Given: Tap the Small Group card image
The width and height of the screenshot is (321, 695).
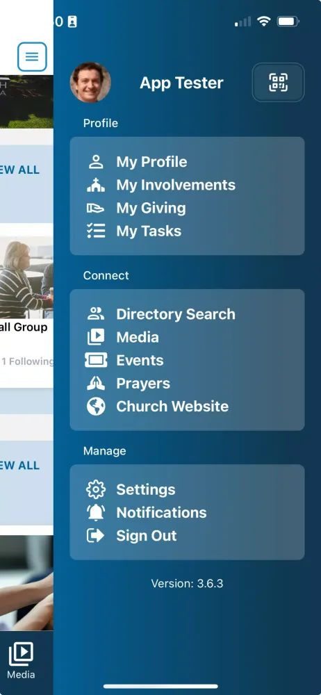Looking at the screenshot, I should point(26,277).
